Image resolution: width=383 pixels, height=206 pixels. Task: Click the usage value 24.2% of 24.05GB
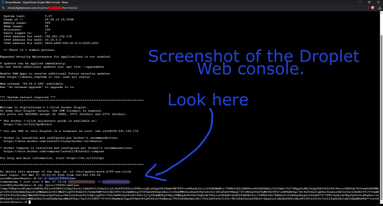[59, 19]
